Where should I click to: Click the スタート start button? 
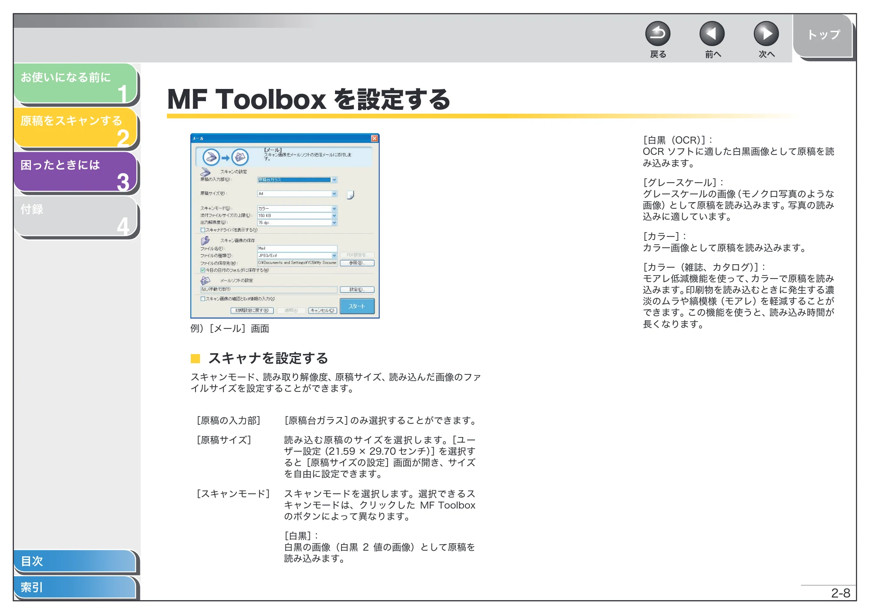357,306
